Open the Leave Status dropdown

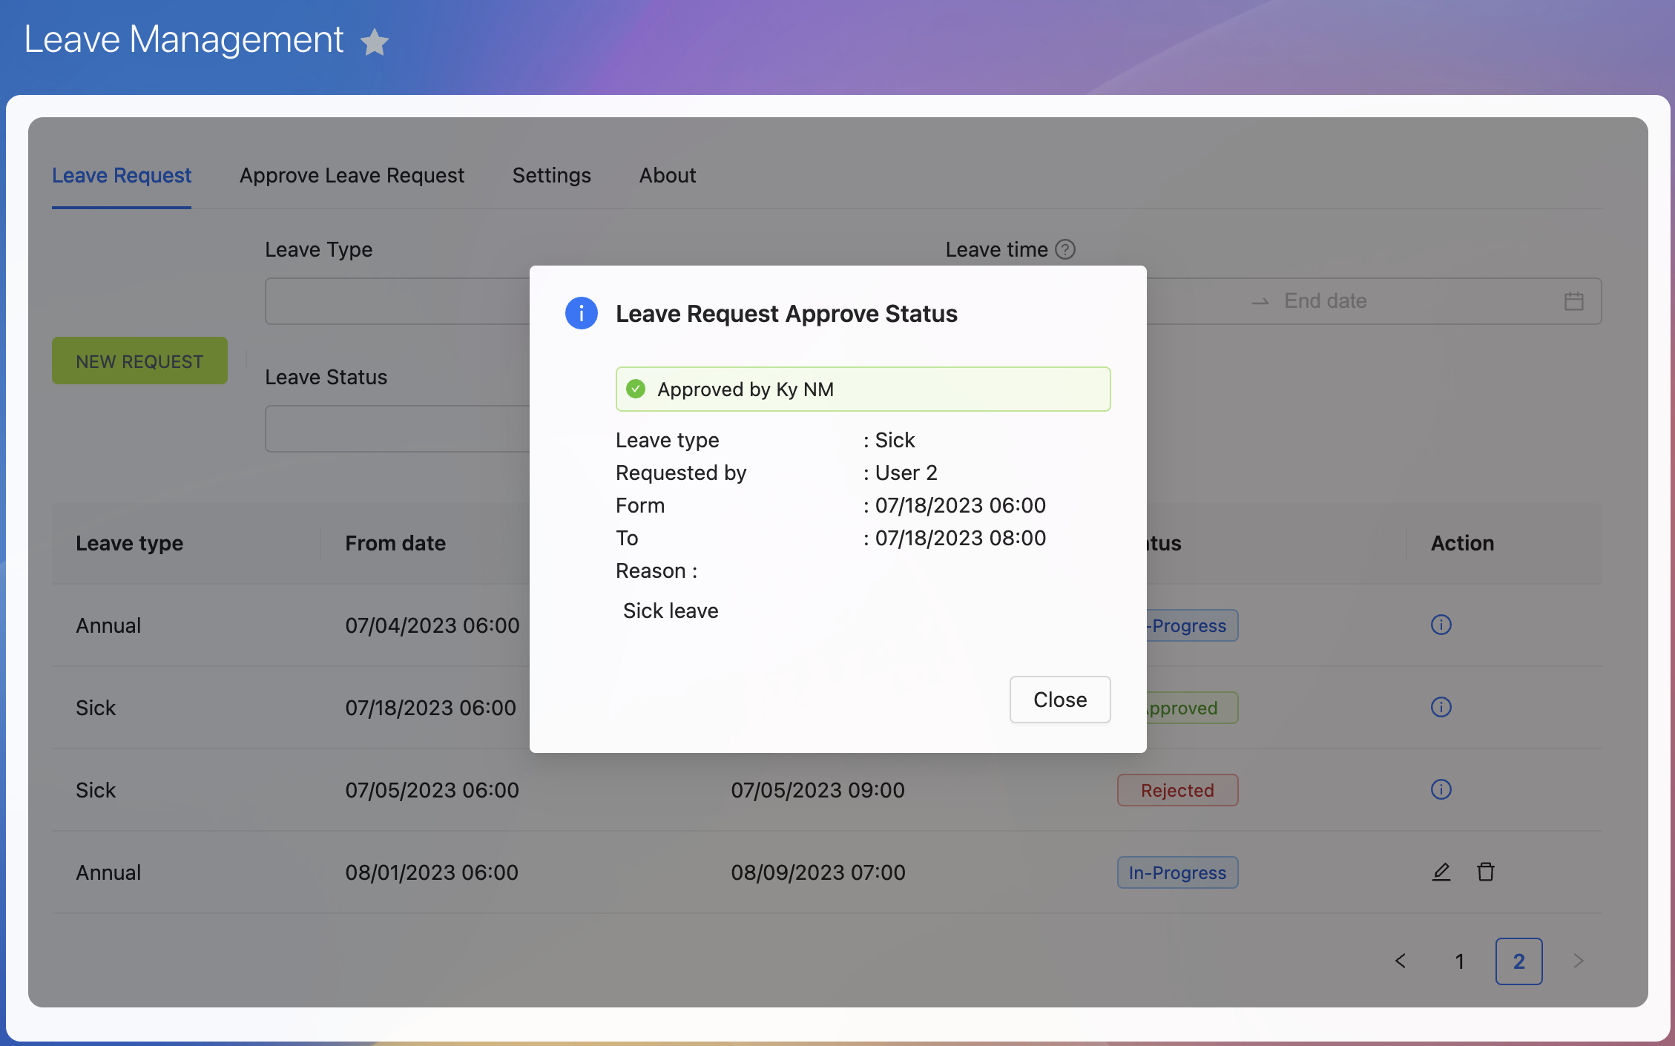click(x=398, y=429)
